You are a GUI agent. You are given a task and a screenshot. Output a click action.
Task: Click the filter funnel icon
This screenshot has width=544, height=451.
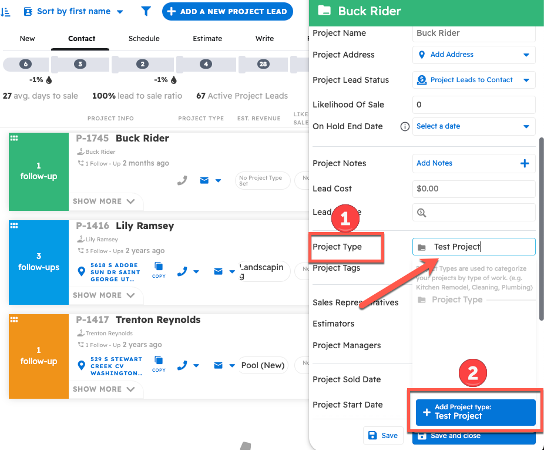pos(146,11)
